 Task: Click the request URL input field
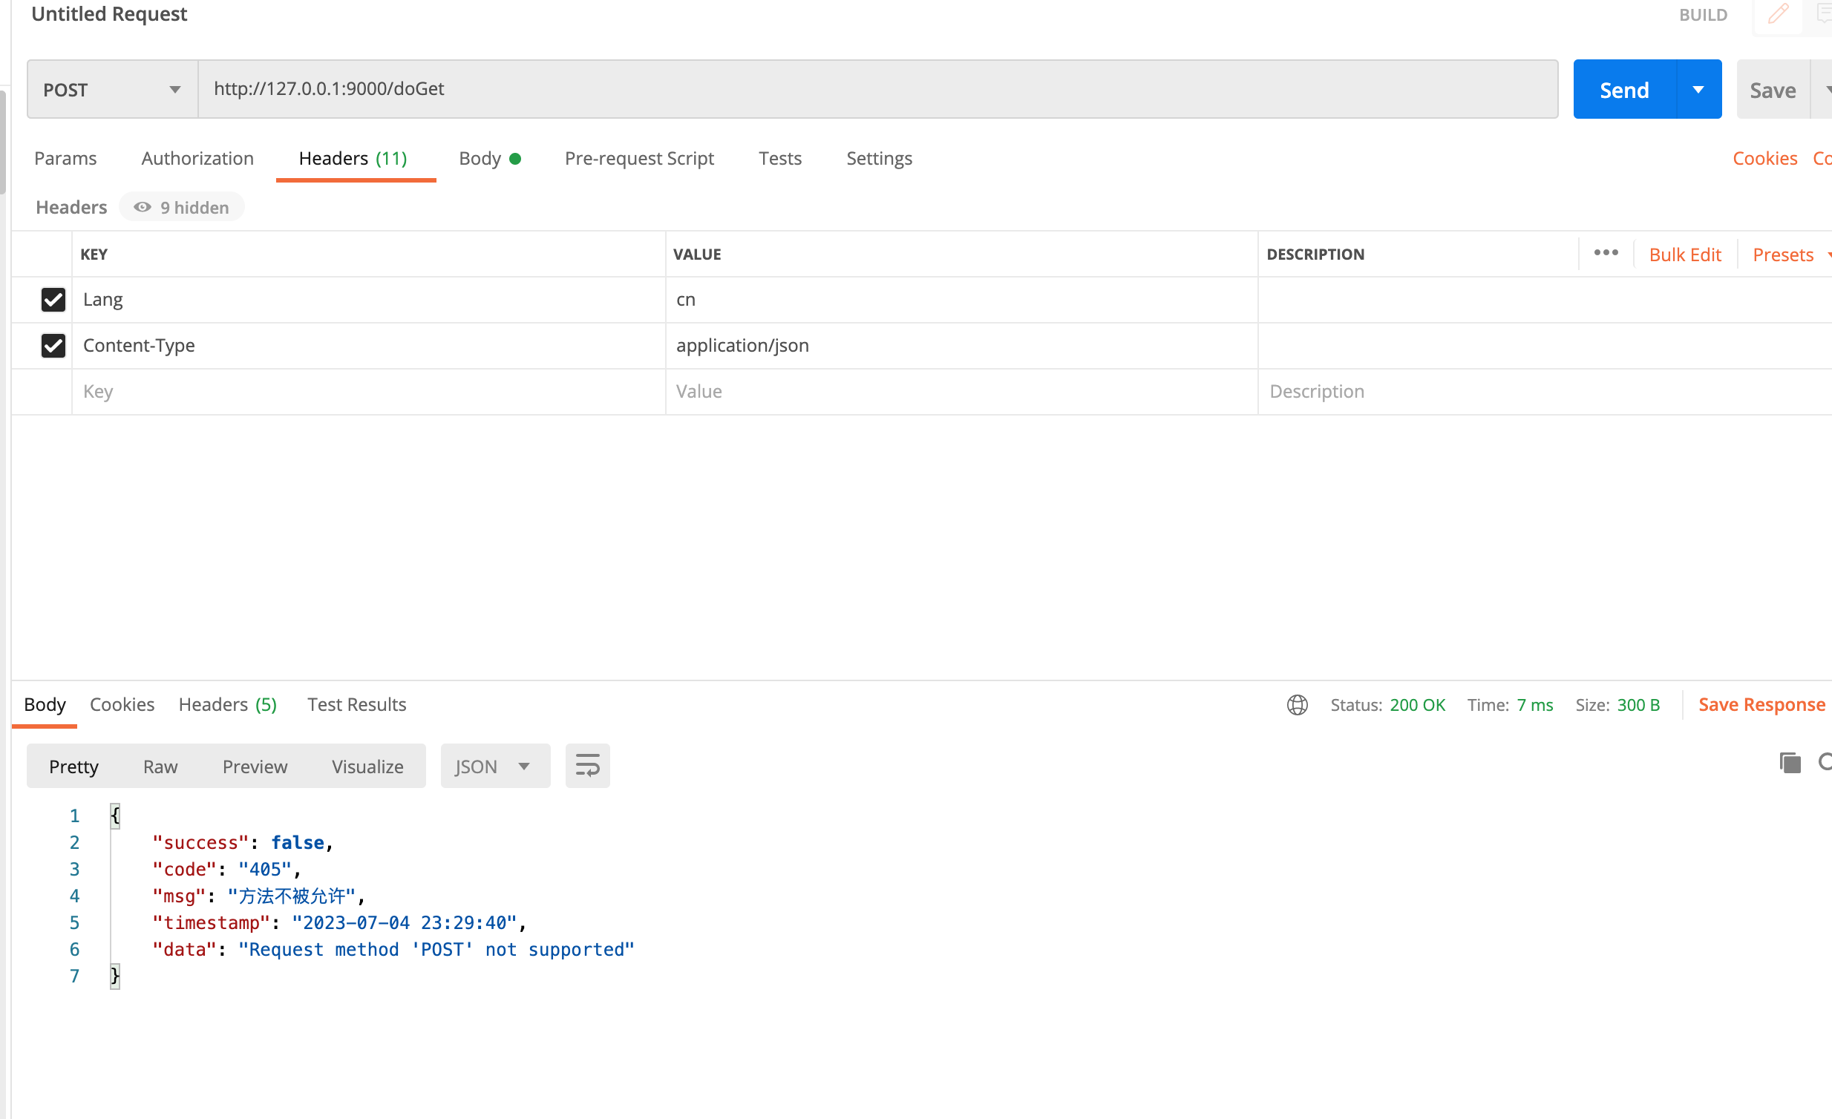point(877,89)
